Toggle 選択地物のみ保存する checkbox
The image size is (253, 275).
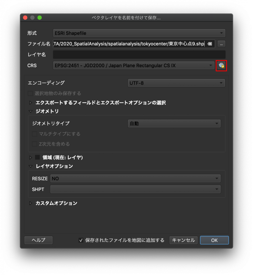(30, 93)
